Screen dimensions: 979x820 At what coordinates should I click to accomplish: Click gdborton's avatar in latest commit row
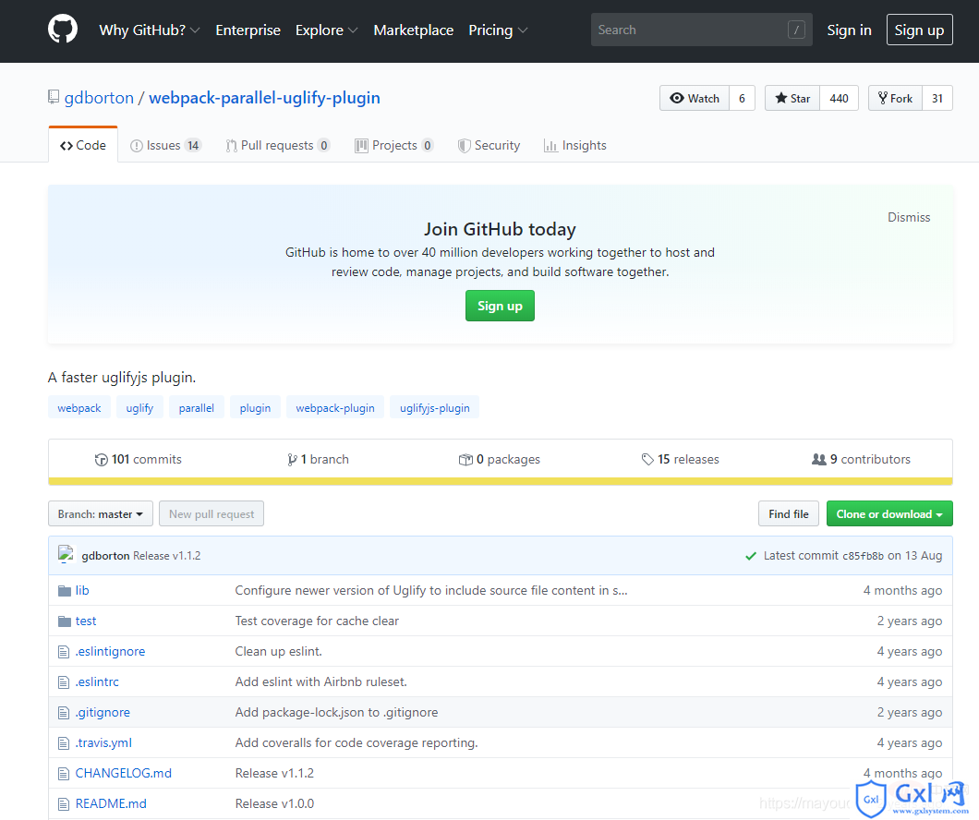click(66, 555)
